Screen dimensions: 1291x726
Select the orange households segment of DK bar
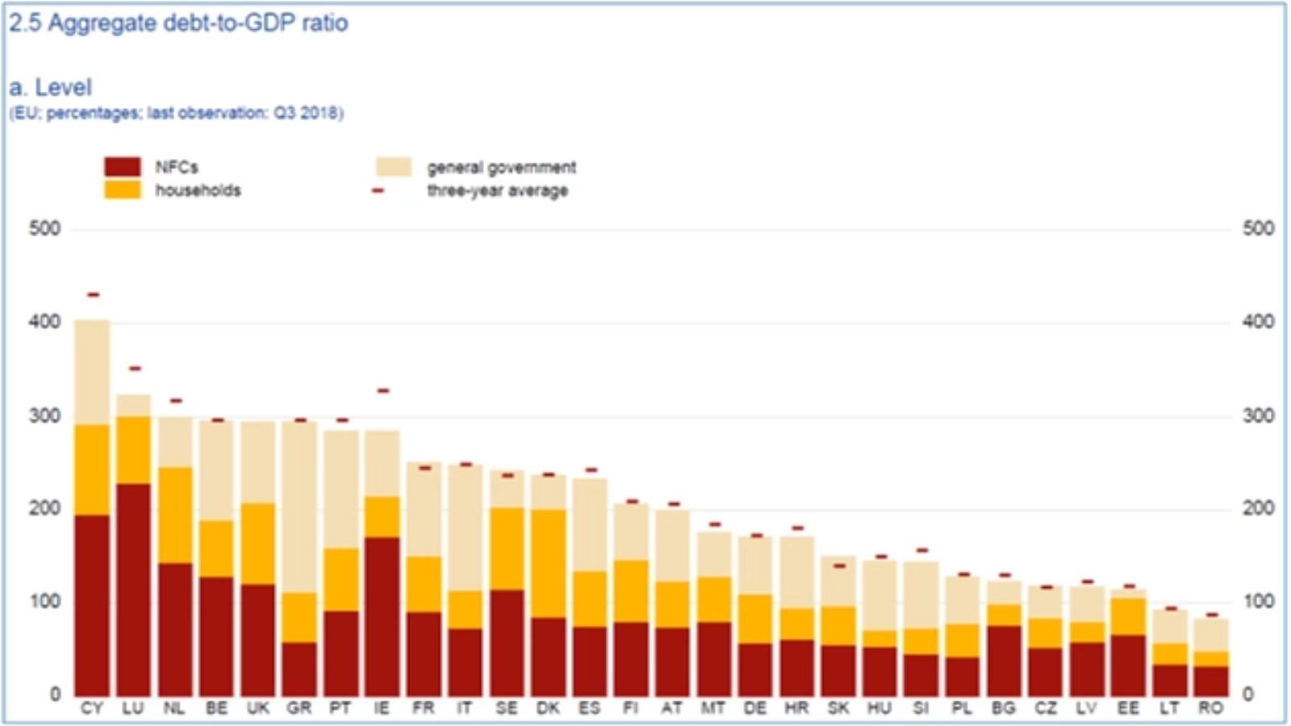click(549, 563)
